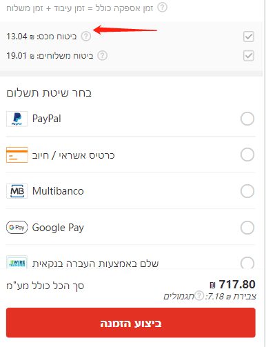Open the help icon next to shipping insurance

point(103,56)
